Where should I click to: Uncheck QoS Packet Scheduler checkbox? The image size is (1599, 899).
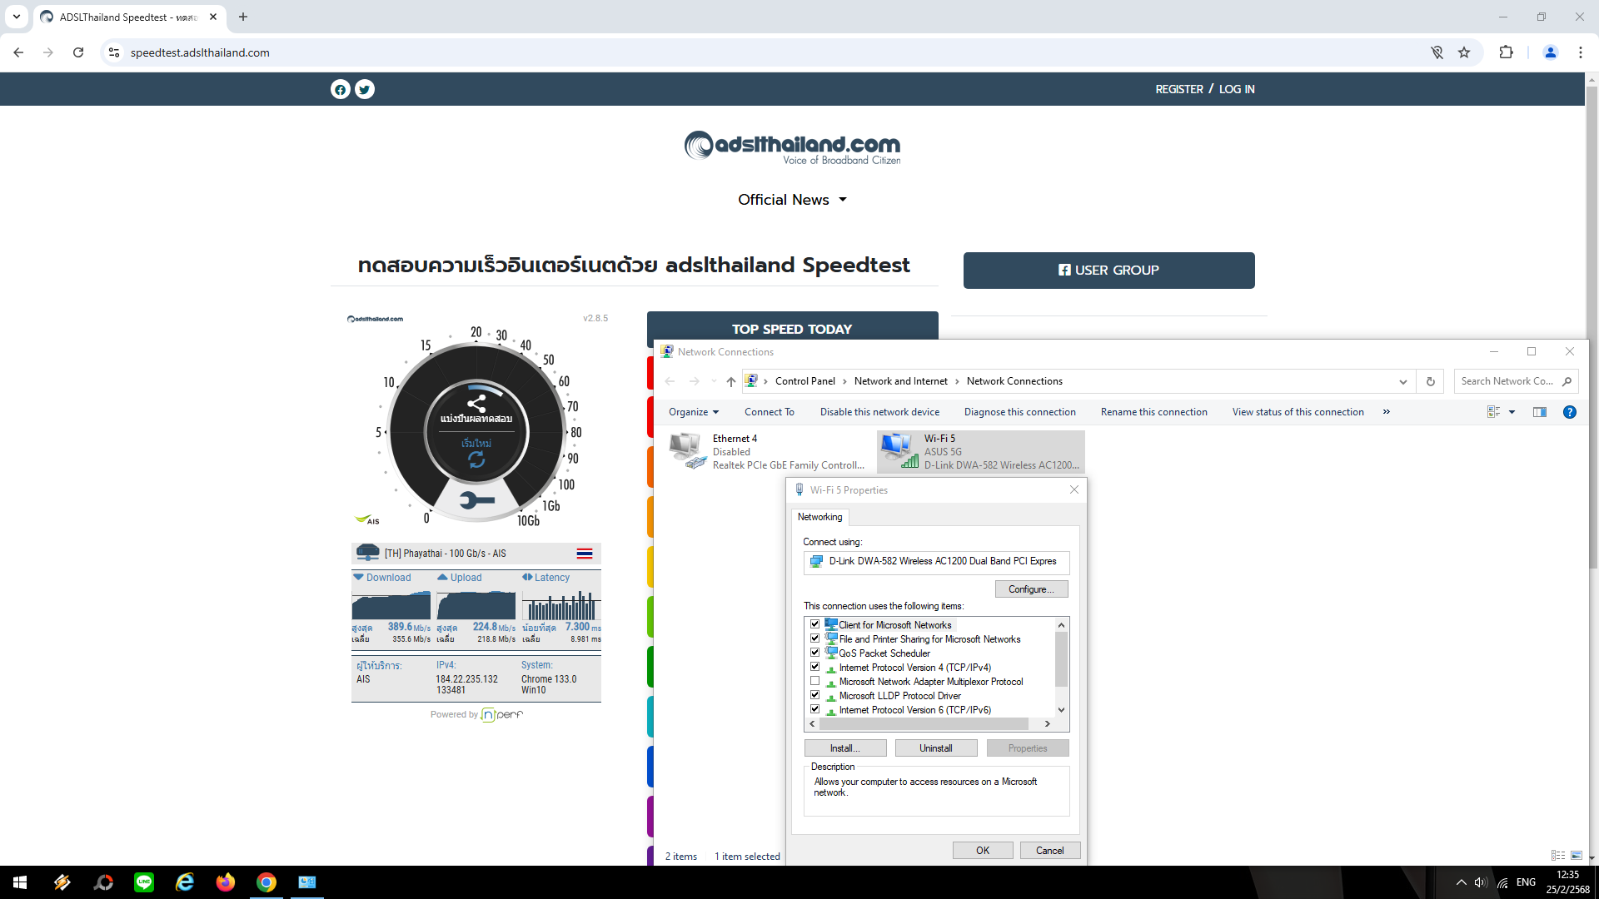point(814,653)
